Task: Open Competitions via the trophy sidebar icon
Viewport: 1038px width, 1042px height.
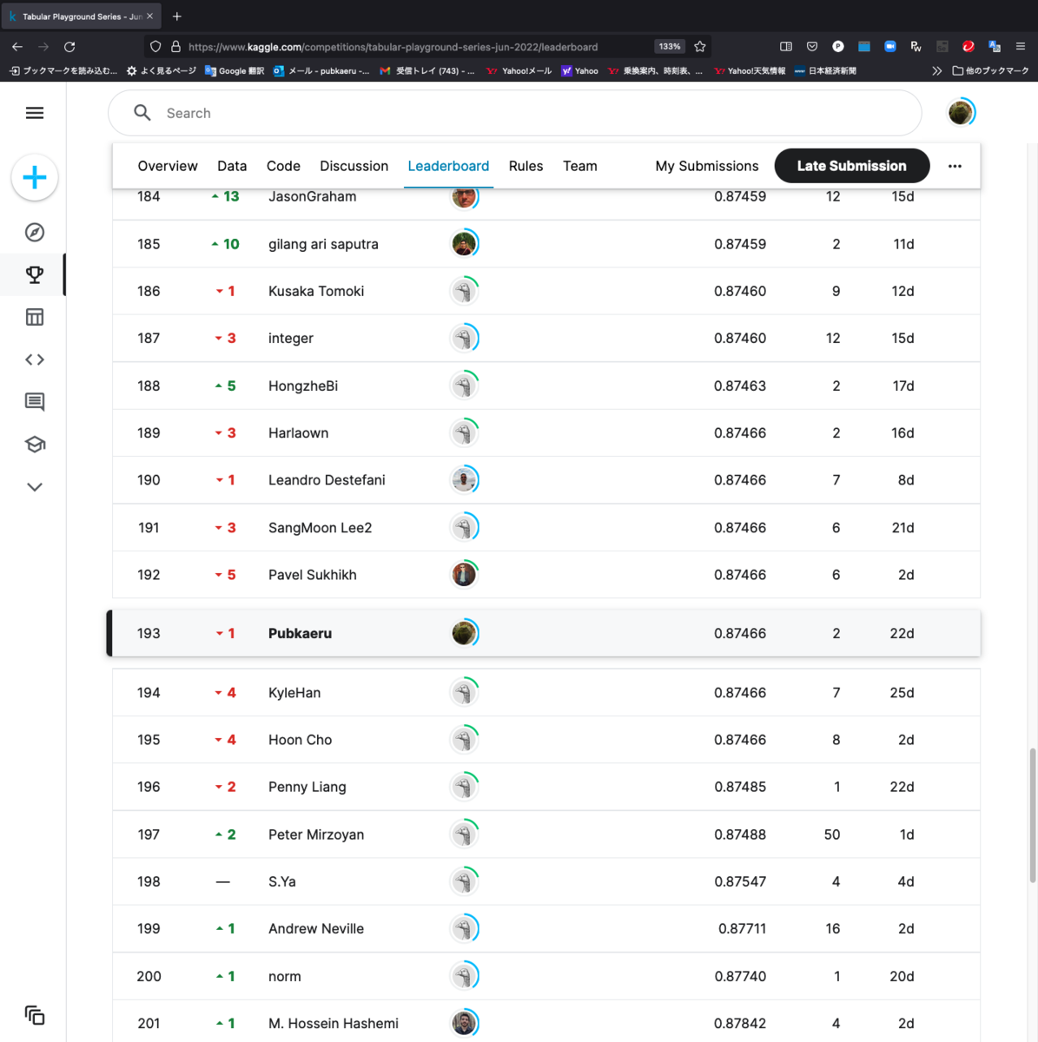Action: 34,274
